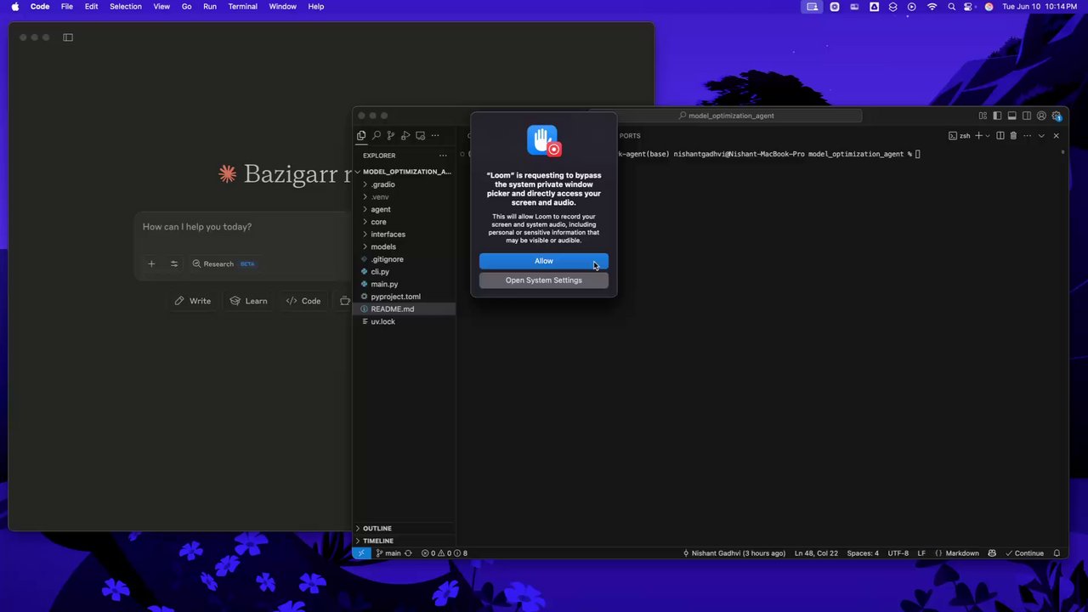Toggle Research mode in Claude
1088x612 pixels.
(x=224, y=263)
